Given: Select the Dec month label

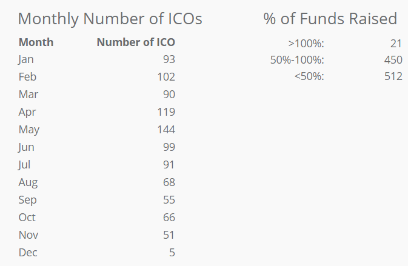Looking at the screenshot, I should pyautogui.click(x=27, y=253).
